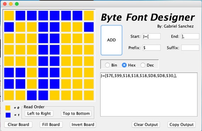The height and width of the screenshot is (131, 202).
Task: Toggle yellow cell in row 8, column 5
Action: point(55,95)
